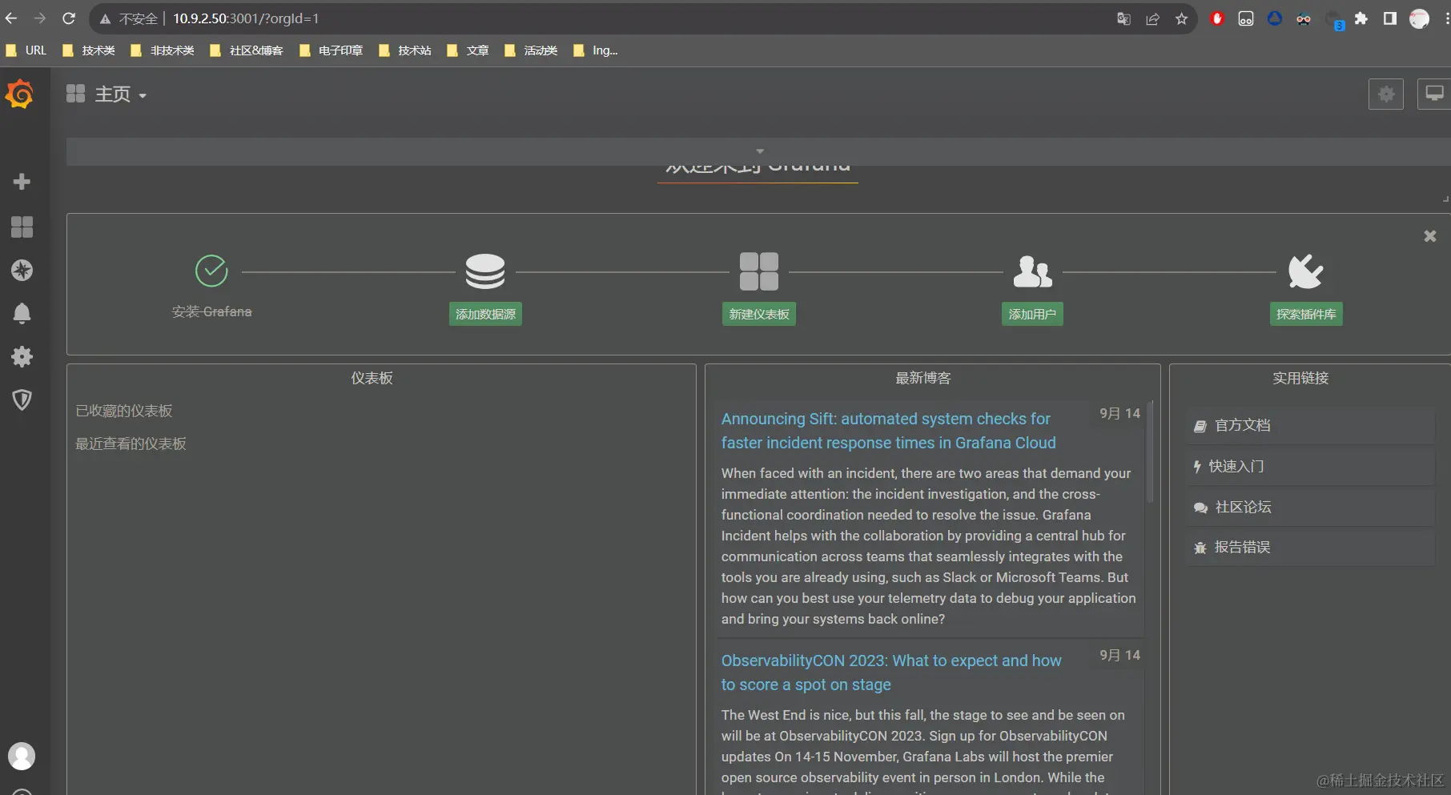The image size is (1451, 795).
Task: Open Dashboards from the sidebar grid icon
Action: 22,227
